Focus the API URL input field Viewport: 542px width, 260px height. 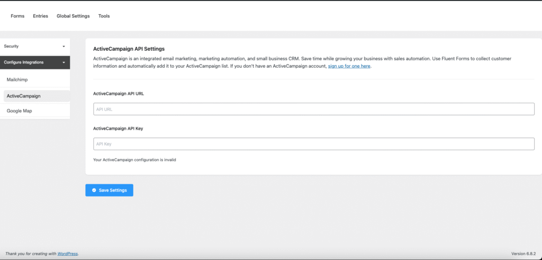point(313,109)
